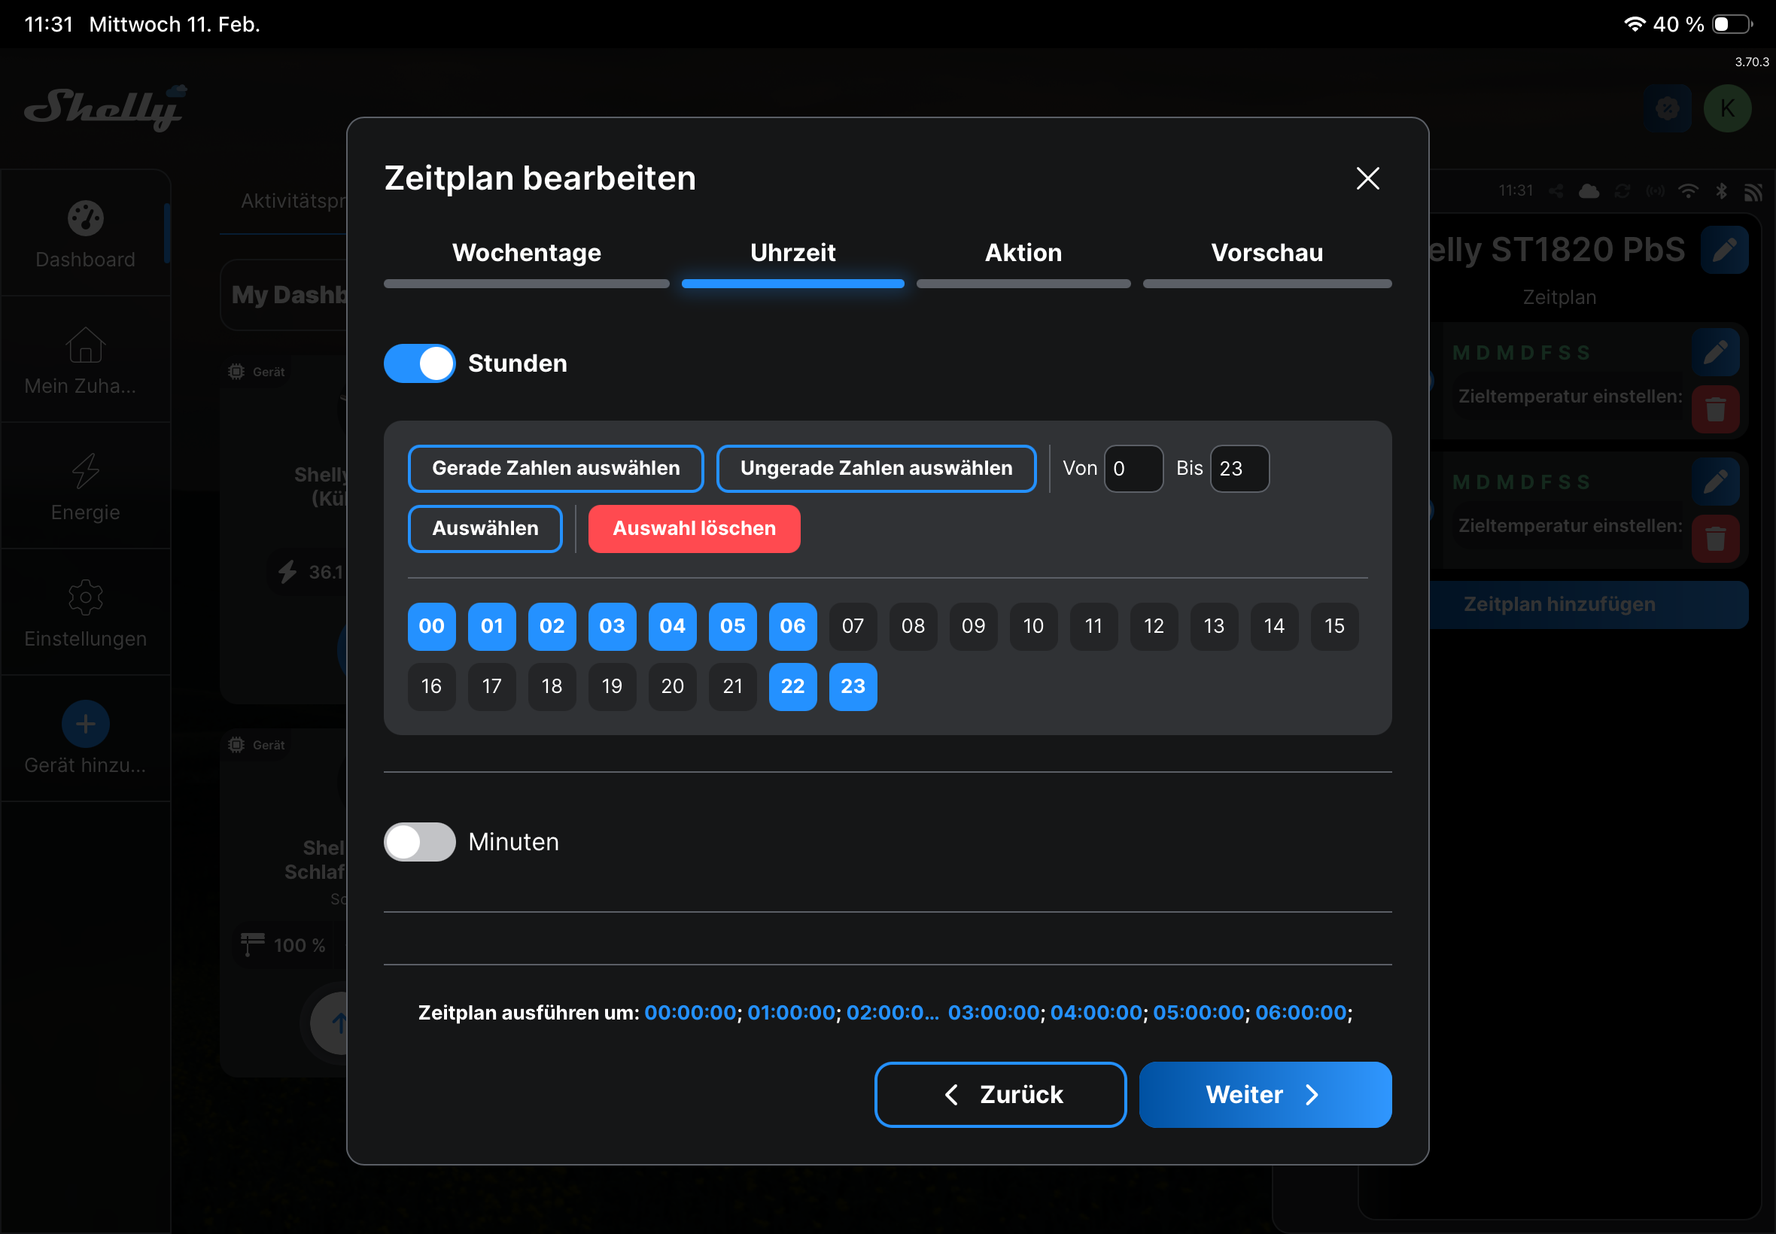1776x1234 pixels.
Task: Focus the Bis input field
Action: 1239,469
